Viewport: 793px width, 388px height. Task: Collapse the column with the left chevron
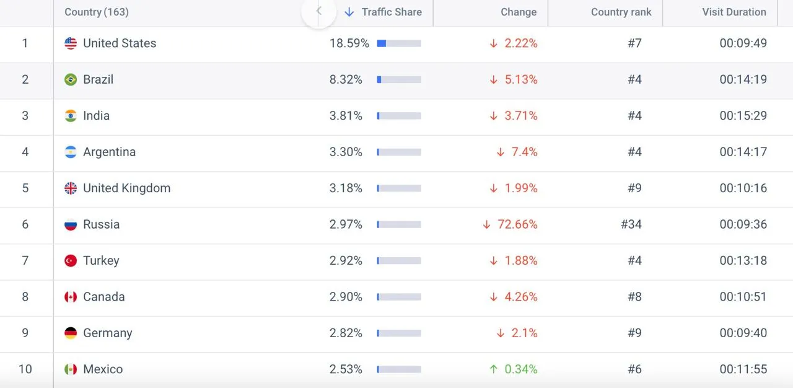tap(319, 11)
